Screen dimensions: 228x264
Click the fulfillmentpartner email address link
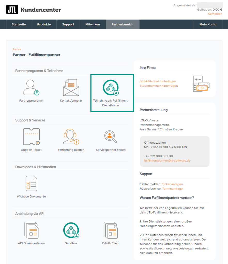[167, 161]
